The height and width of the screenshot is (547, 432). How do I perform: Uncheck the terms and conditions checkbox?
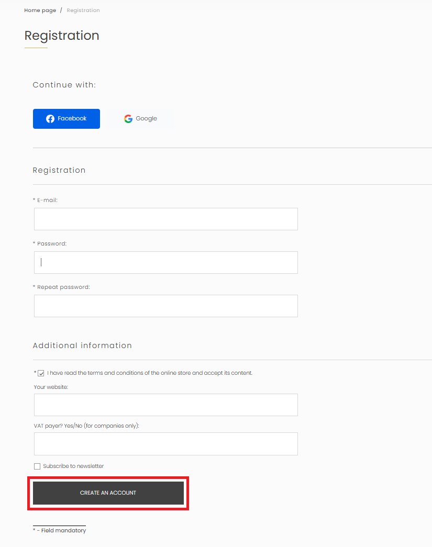(x=41, y=373)
